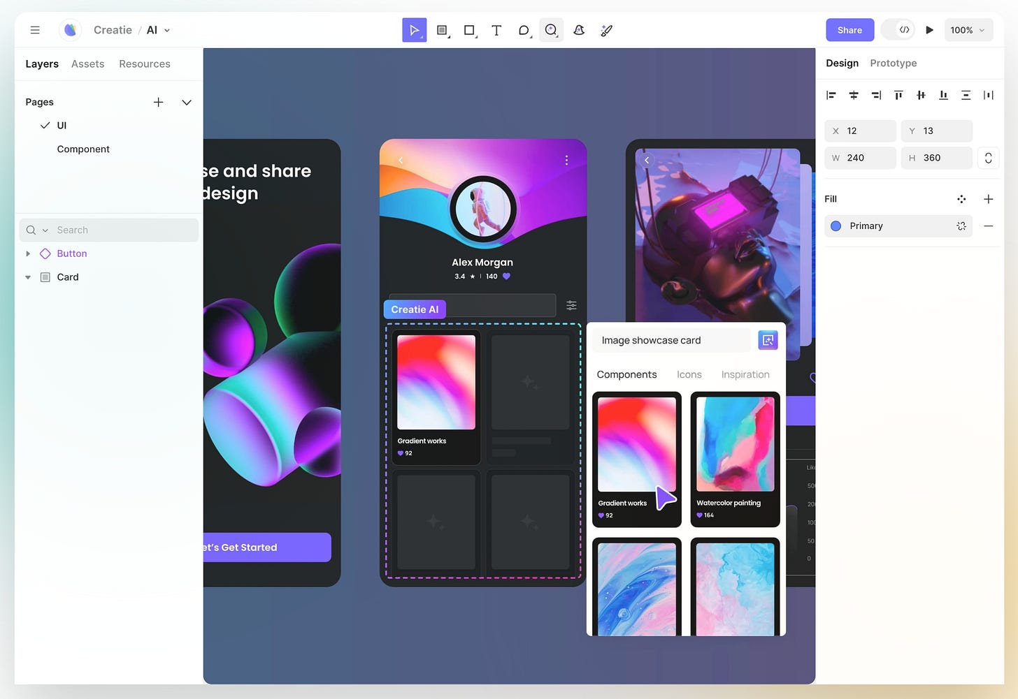Screen dimensions: 1018x699
Task: Select the magic brush tool
Action: tap(607, 30)
